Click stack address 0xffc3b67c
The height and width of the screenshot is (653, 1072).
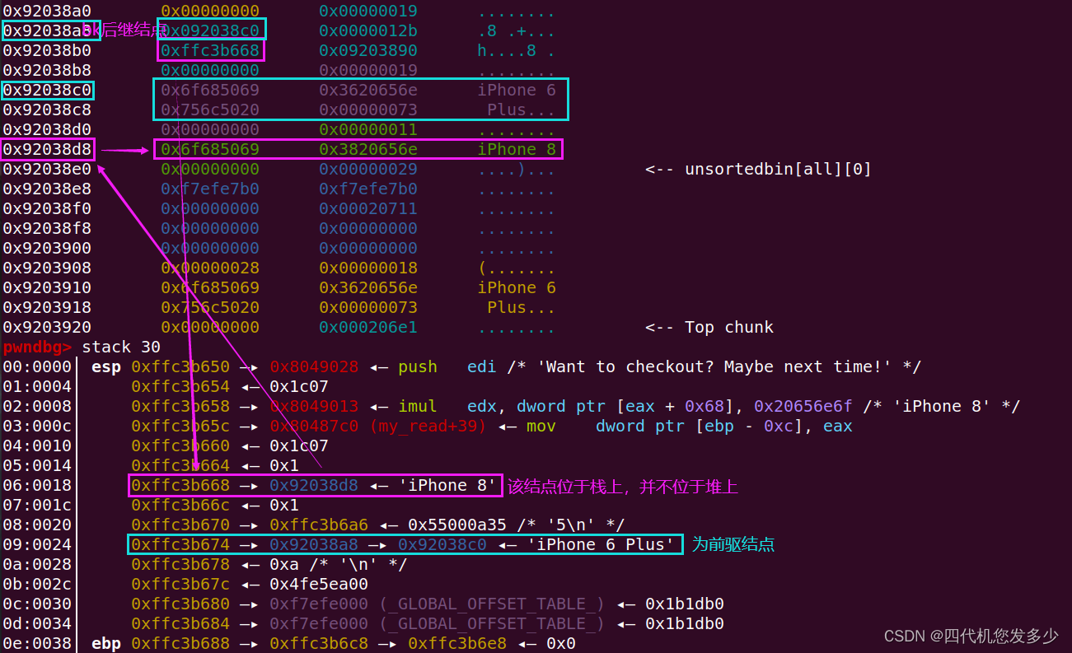click(x=180, y=584)
